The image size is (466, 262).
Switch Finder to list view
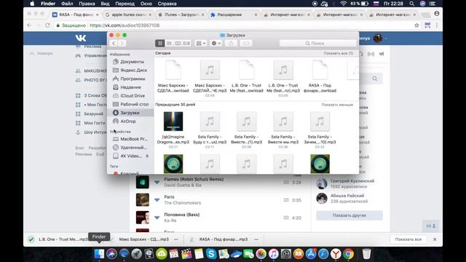[169, 44]
